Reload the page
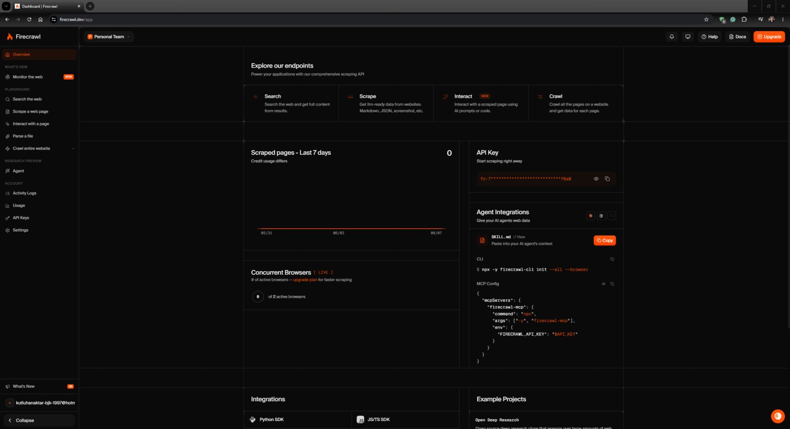This screenshot has width=790, height=429. click(x=29, y=20)
